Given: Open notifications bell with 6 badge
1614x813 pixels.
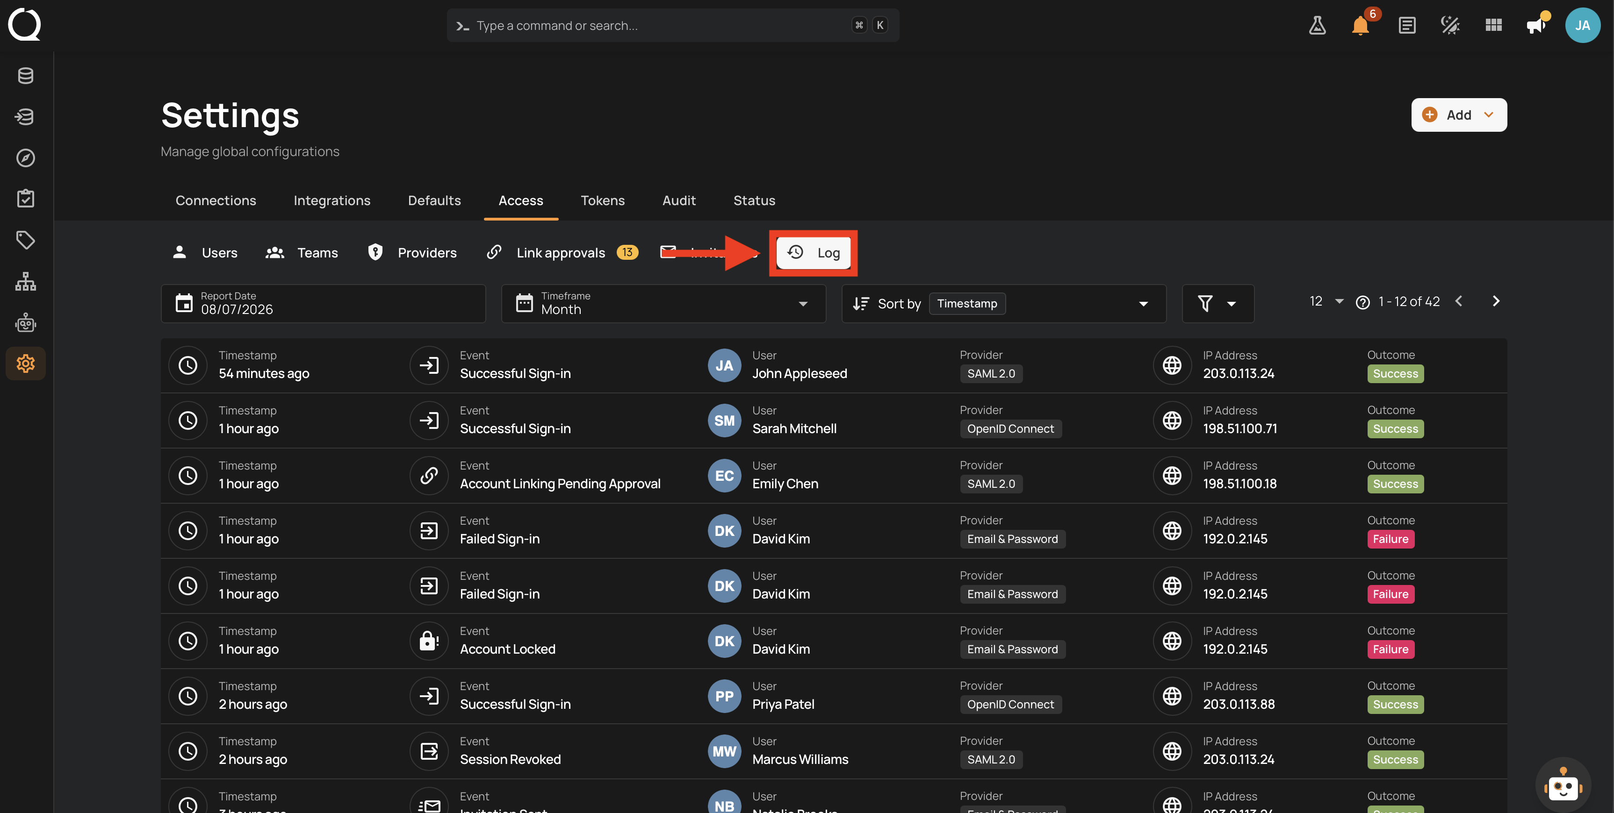Looking at the screenshot, I should pyautogui.click(x=1361, y=25).
